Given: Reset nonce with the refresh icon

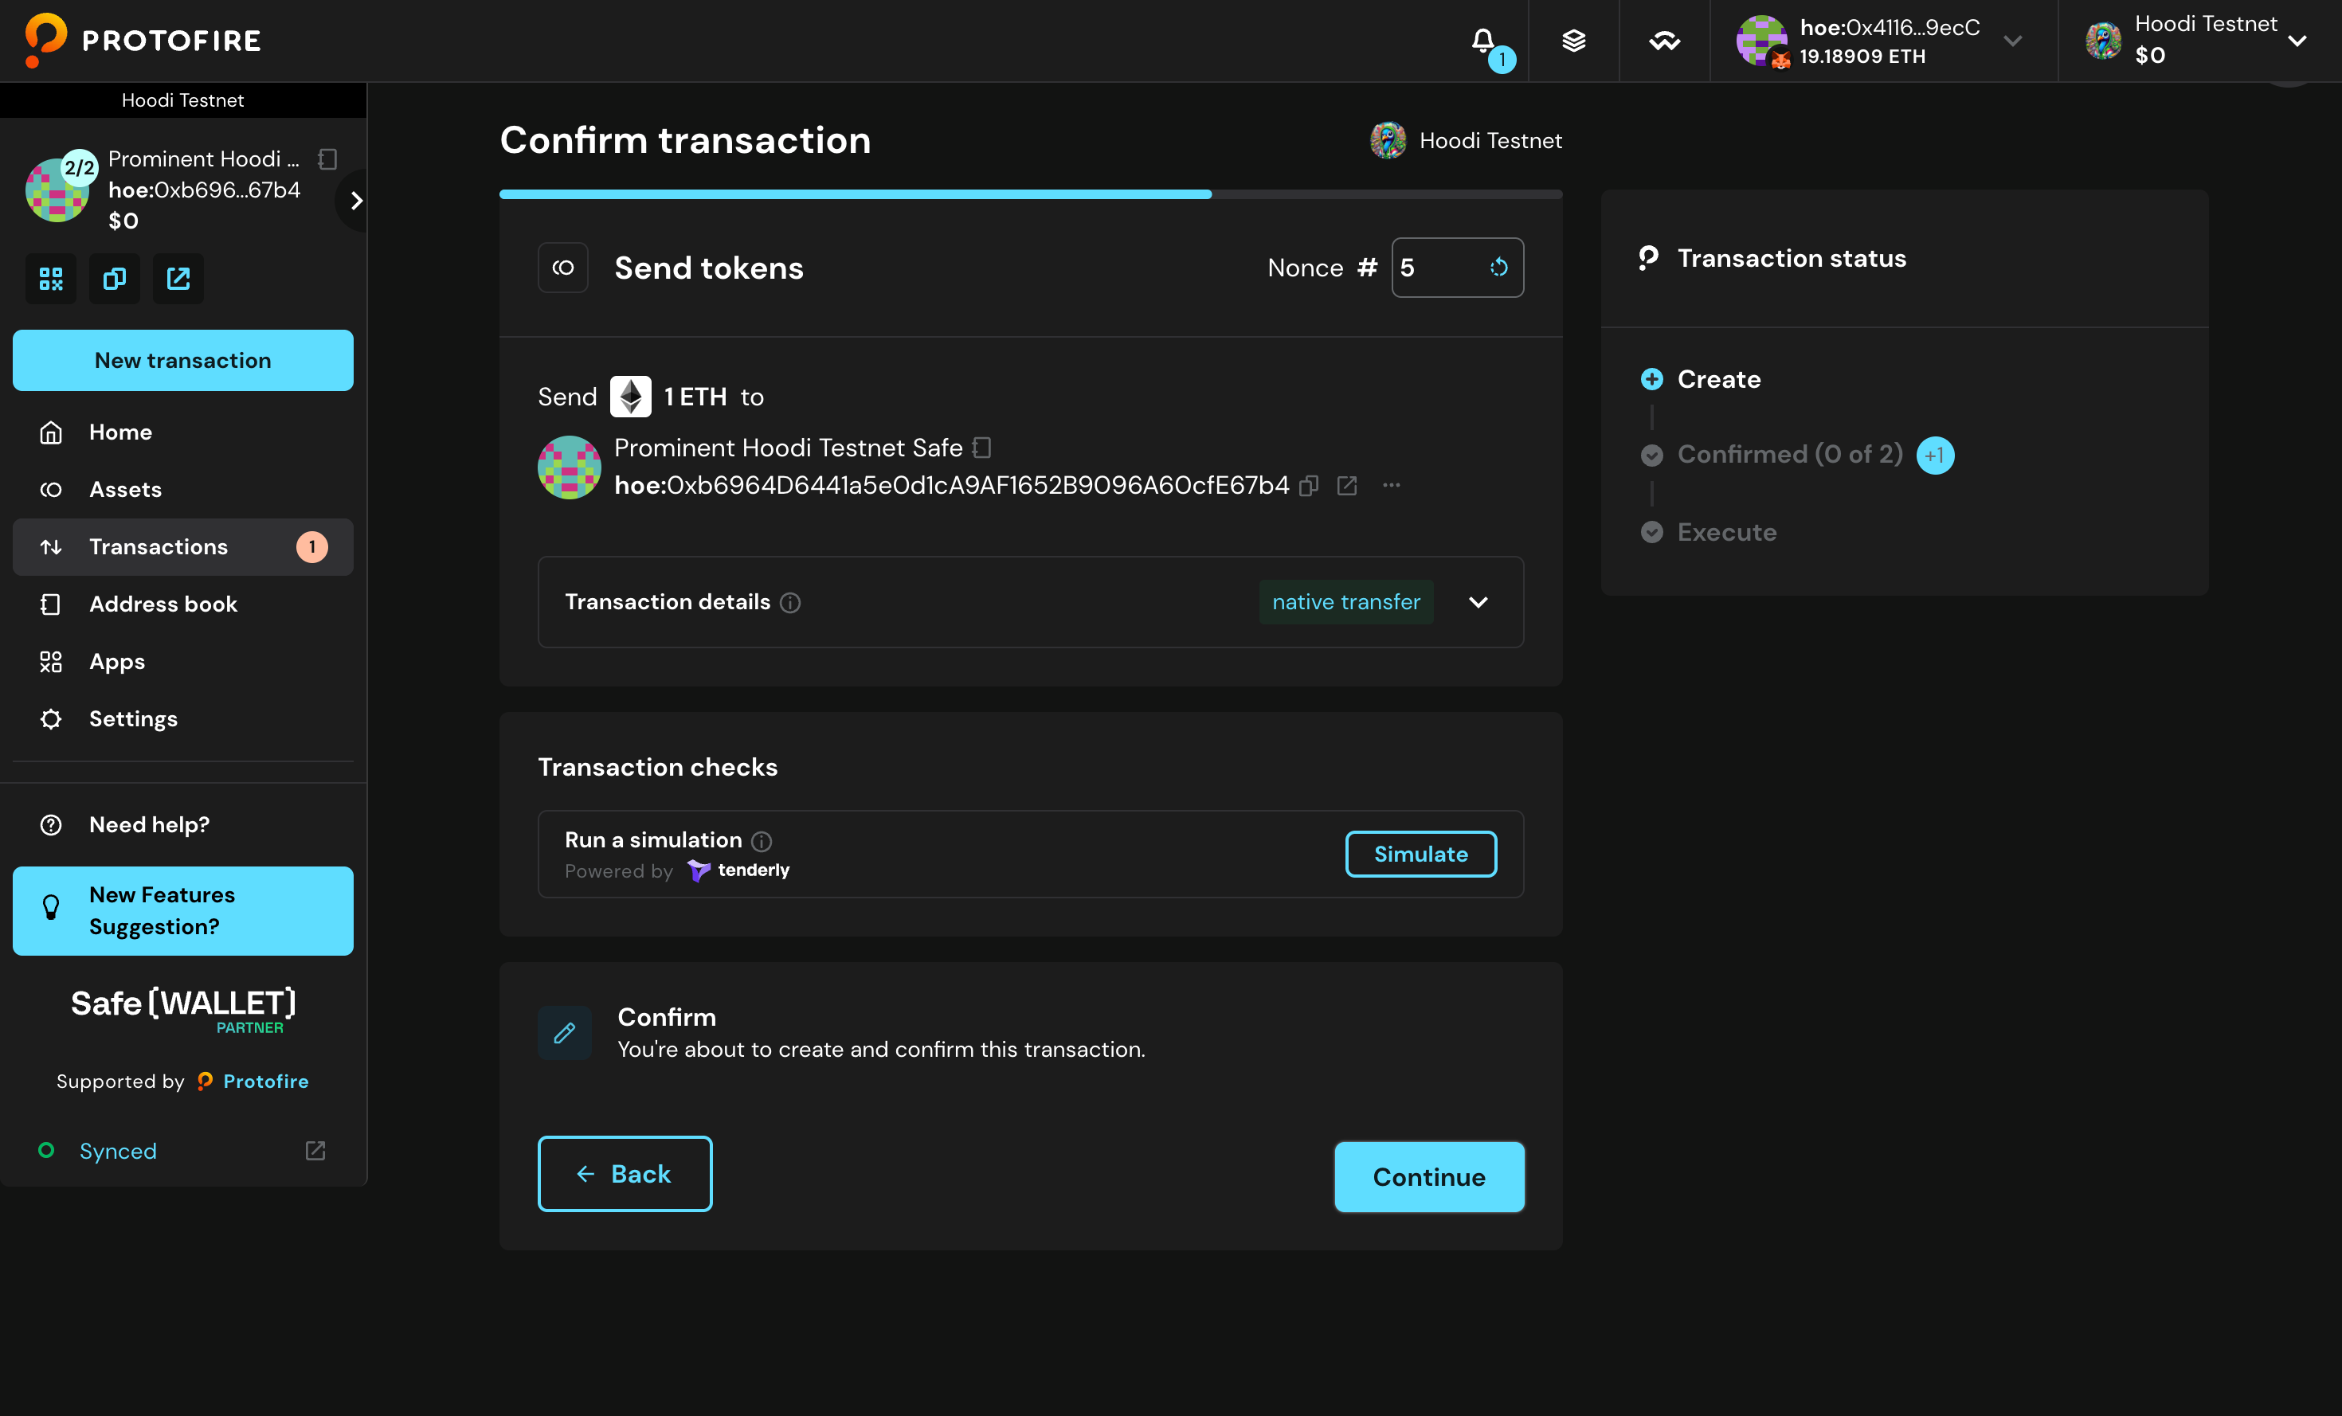Looking at the screenshot, I should pos(1499,268).
